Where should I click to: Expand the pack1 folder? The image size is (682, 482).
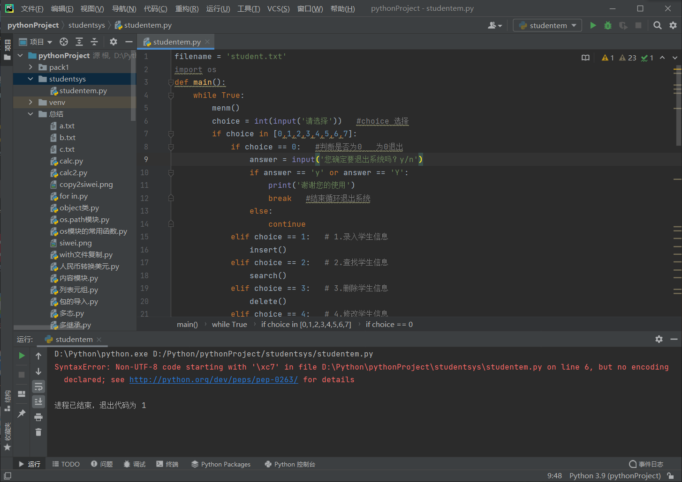[x=30, y=67]
